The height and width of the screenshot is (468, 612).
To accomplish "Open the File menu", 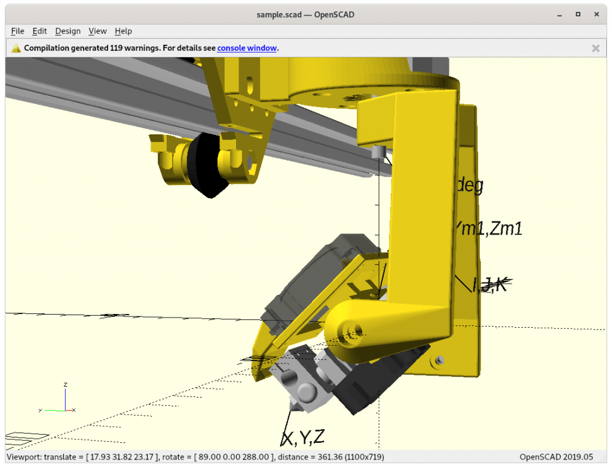I will pos(17,31).
